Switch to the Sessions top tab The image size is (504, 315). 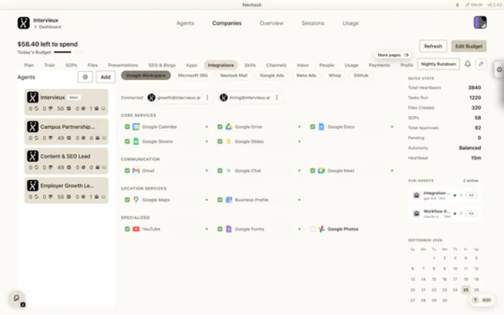click(x=312, y=23)
